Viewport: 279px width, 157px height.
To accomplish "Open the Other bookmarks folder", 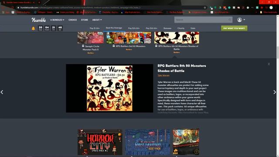I will (269, 12).
